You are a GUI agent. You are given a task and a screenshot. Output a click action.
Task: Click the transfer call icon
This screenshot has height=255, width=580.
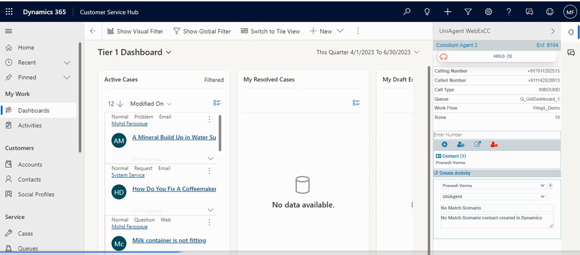click(478, 144)
